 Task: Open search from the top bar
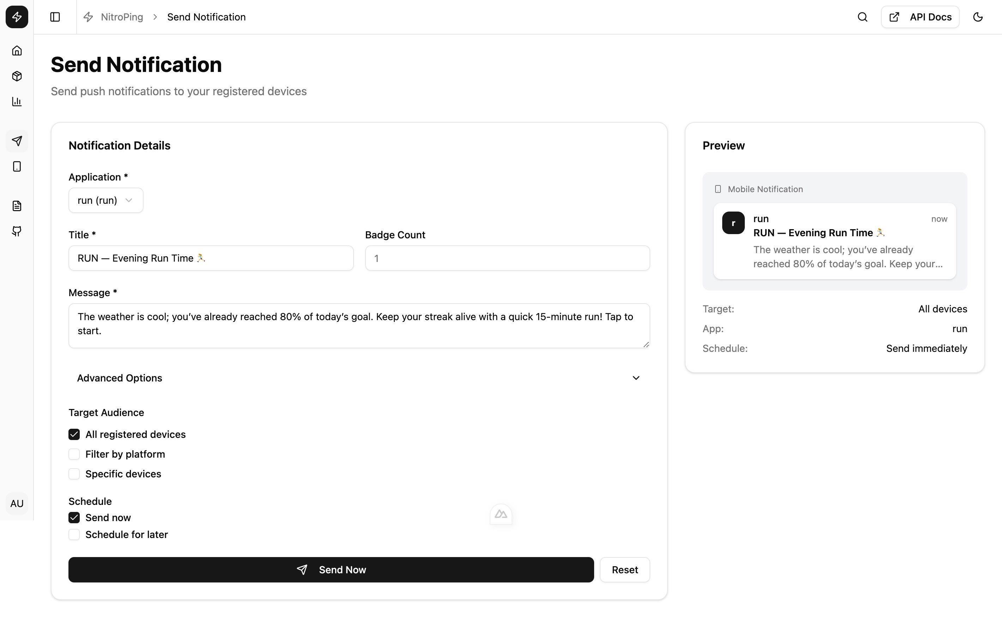862,17
